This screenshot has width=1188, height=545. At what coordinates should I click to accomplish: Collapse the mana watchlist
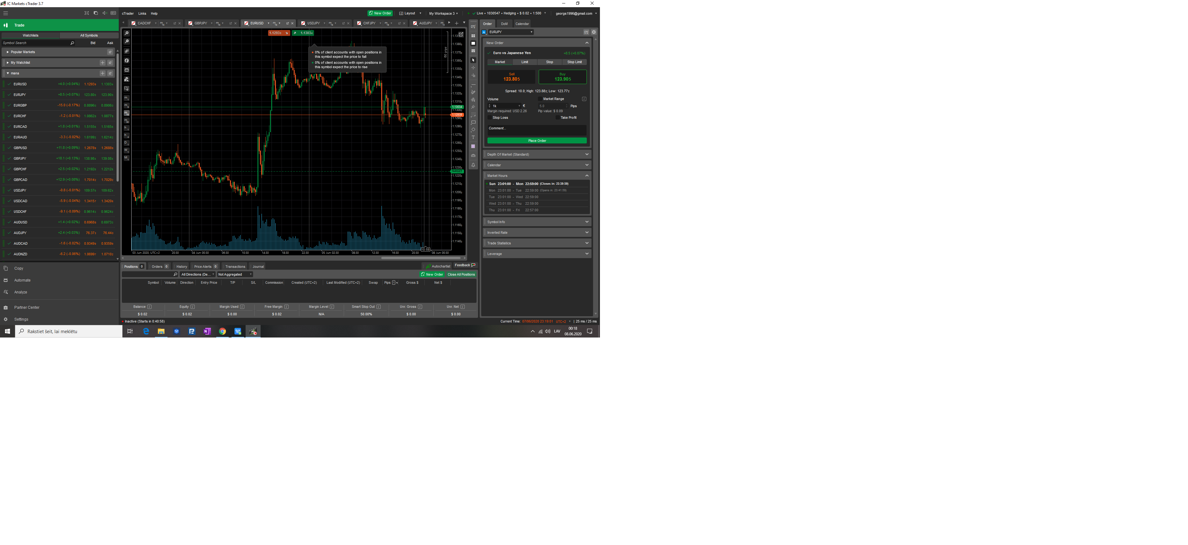click(8, 73)
